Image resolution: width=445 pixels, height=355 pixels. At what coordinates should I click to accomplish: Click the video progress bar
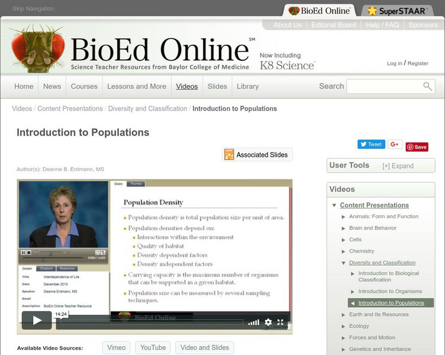pyautogui.click(x=152, y=322)
